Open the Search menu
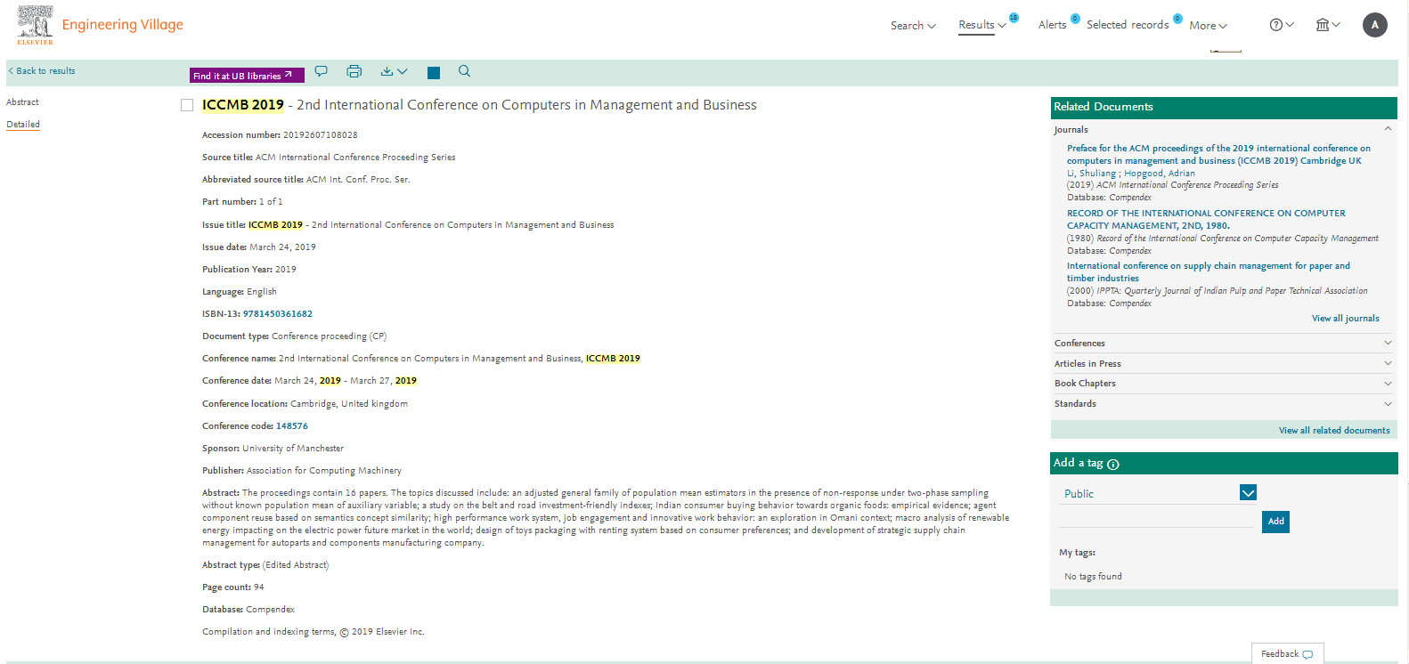The image size is (1409, 664). (x=913, y=26)
